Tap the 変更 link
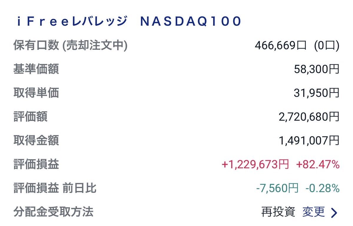This screenshot has height=226, width=353. click(x=313, y=212)
